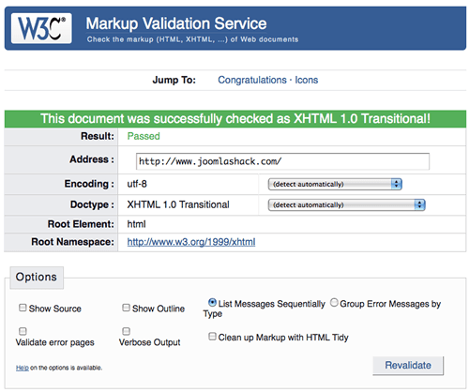Jump to Icons section
Screen dimensions: 469x392
tap(307, 80)
